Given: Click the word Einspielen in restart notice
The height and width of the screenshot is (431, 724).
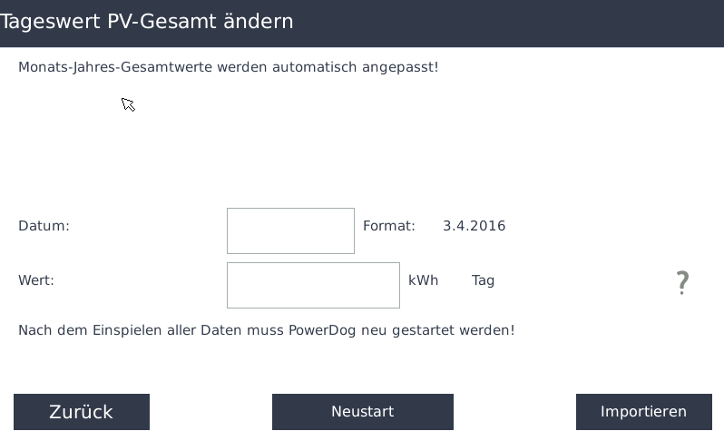Looking at the screenshot, I should click(x=121, y=331).
